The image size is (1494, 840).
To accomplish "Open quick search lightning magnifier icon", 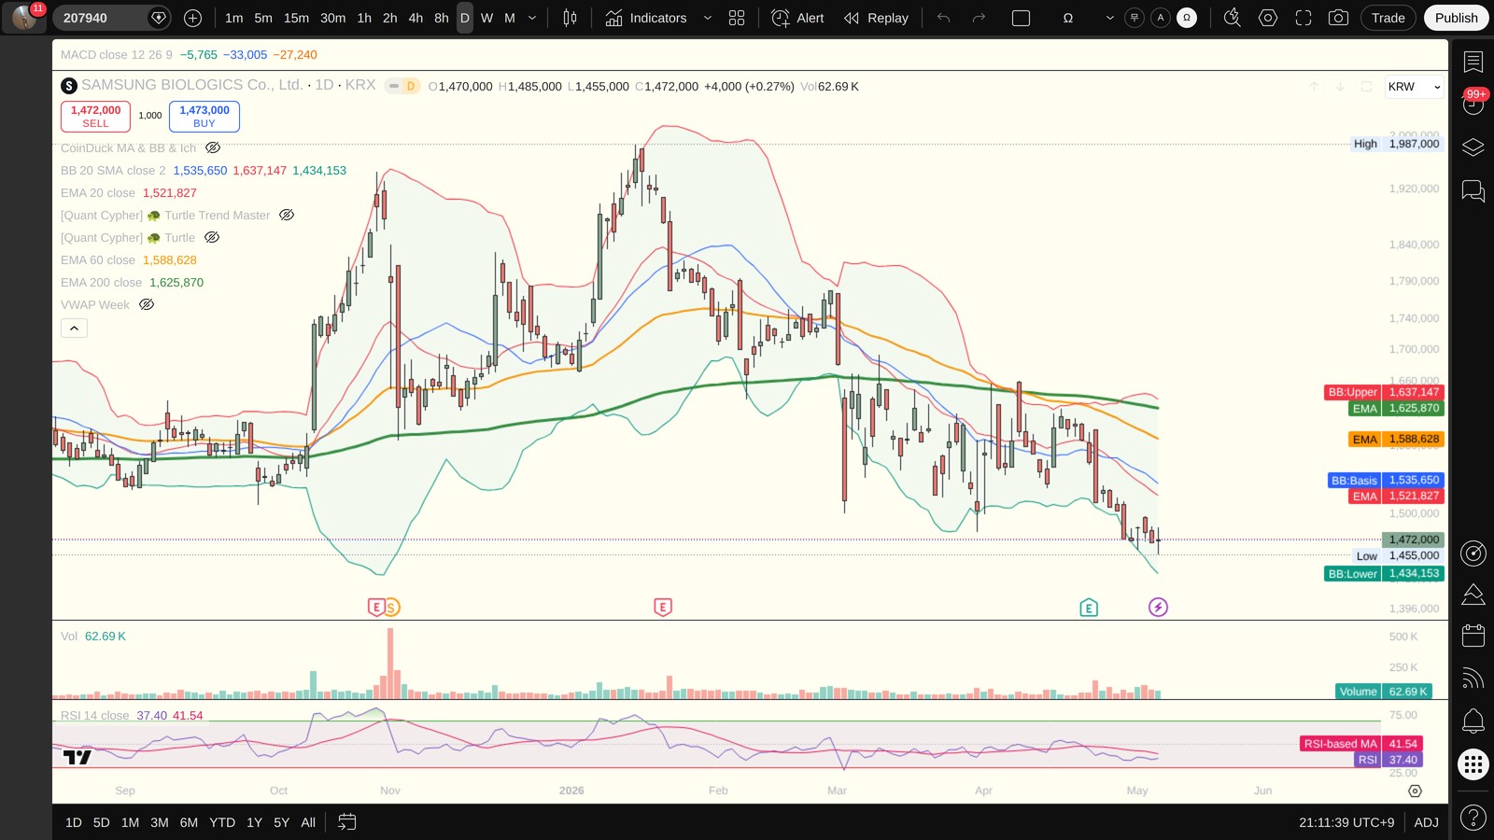I will coord(1232,18).
